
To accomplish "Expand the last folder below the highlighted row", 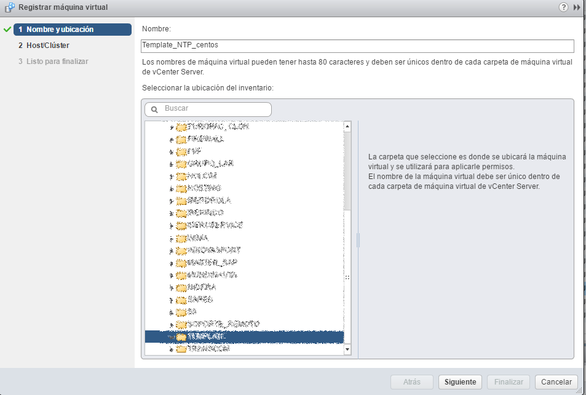I will [171, 349].
